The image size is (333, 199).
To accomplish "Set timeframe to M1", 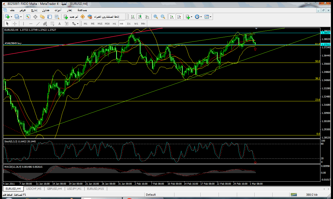I will [86, 24].
